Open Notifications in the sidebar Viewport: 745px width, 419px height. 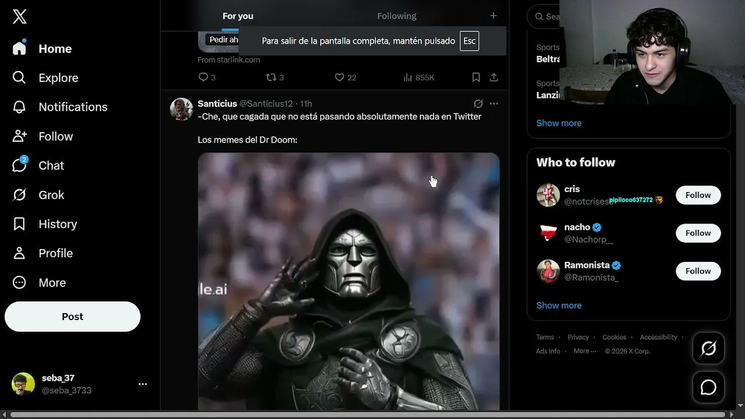[60, 107]
